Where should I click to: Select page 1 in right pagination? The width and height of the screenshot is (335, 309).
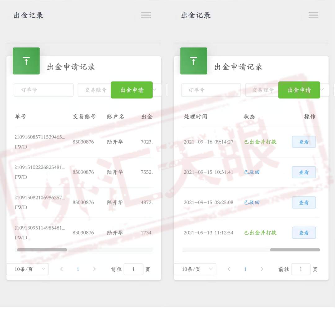[245, 269]
